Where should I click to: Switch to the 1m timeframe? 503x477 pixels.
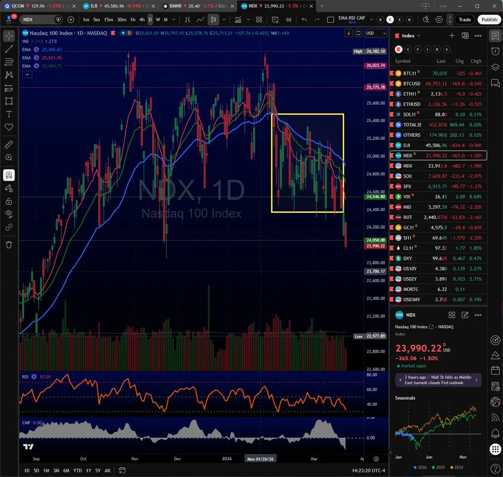point(86,20)
